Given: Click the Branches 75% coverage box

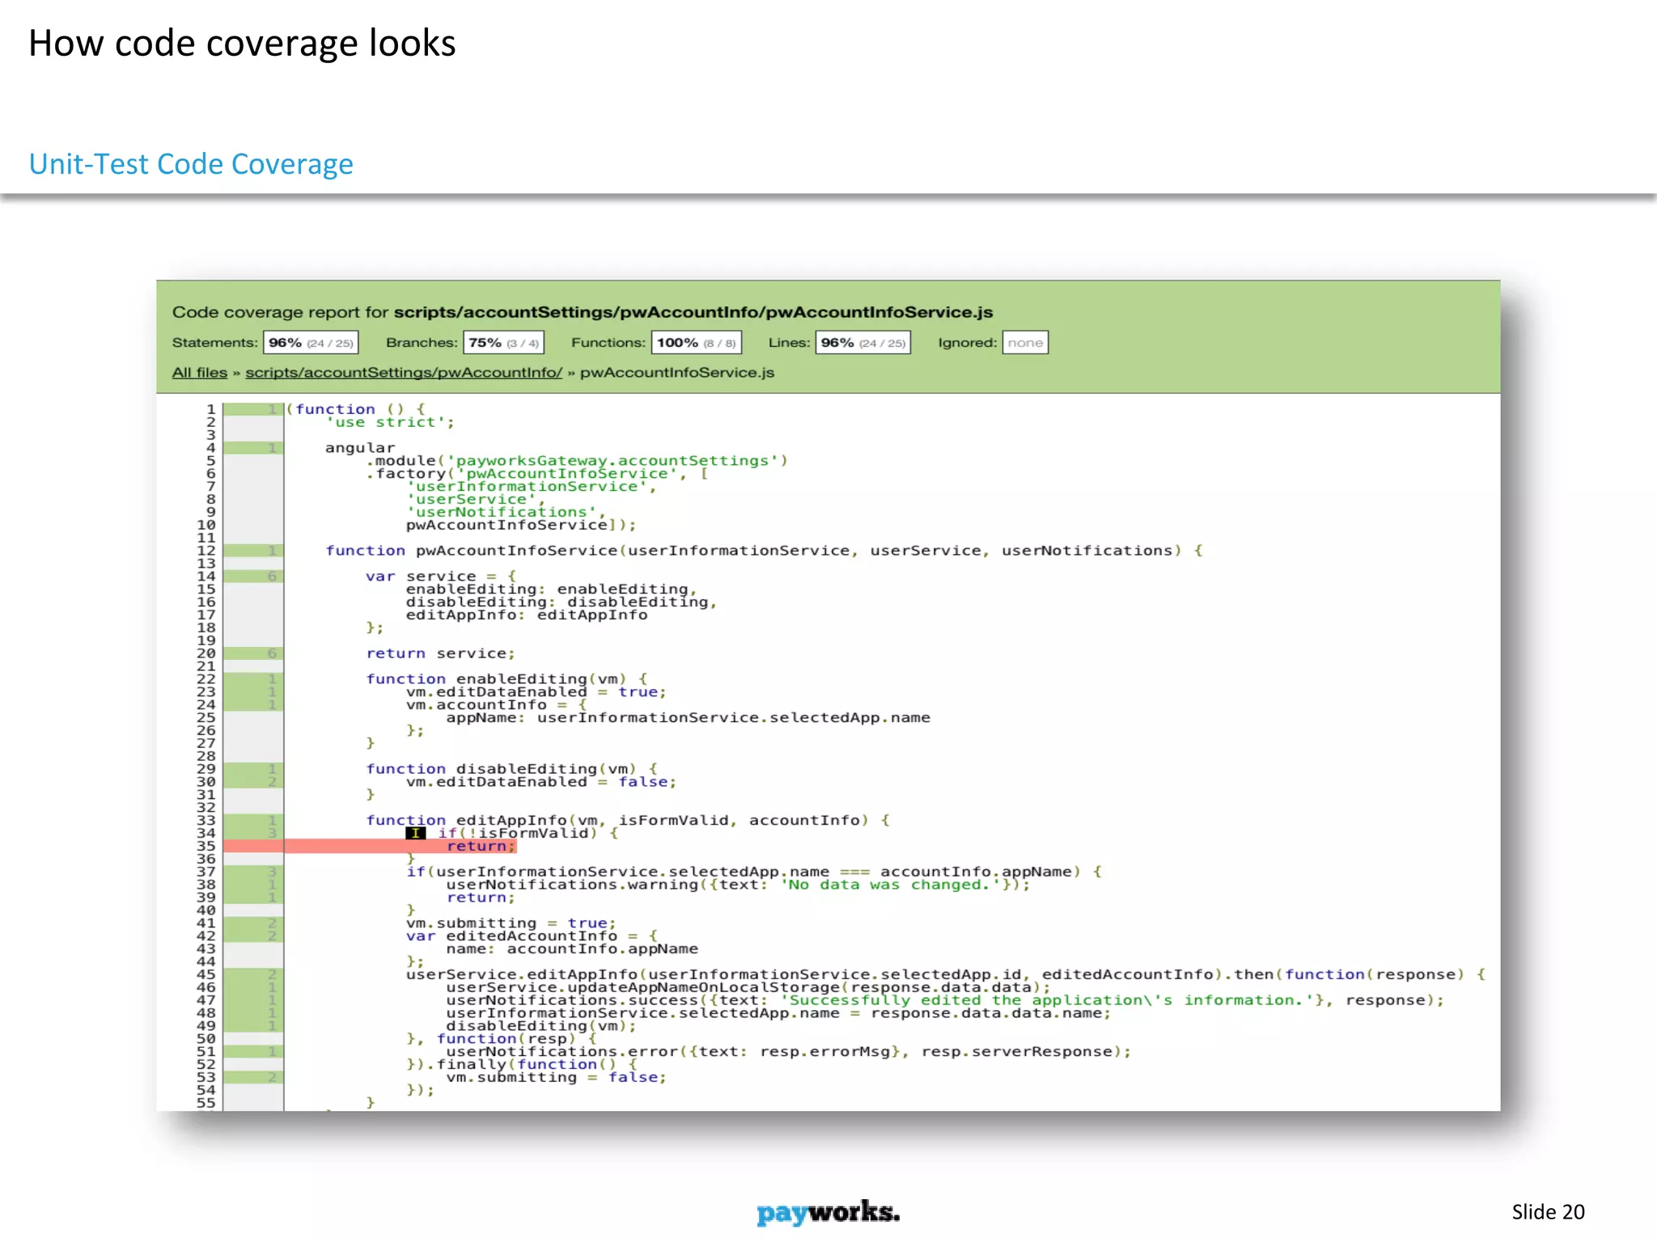Looking at the screenshot, I should click(x=503, y=343).
